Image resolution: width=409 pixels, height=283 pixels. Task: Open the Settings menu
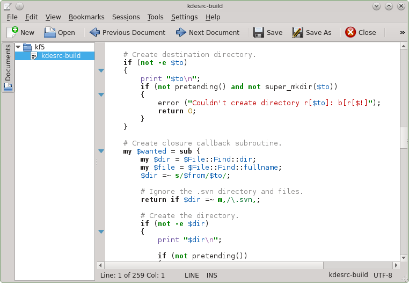(185, 17)
